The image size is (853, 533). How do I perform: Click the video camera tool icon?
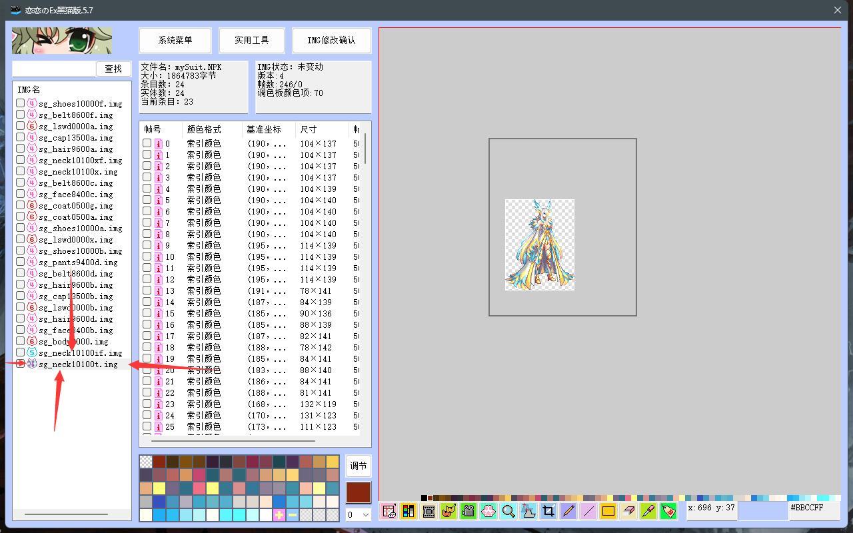[x=468, y=511]
